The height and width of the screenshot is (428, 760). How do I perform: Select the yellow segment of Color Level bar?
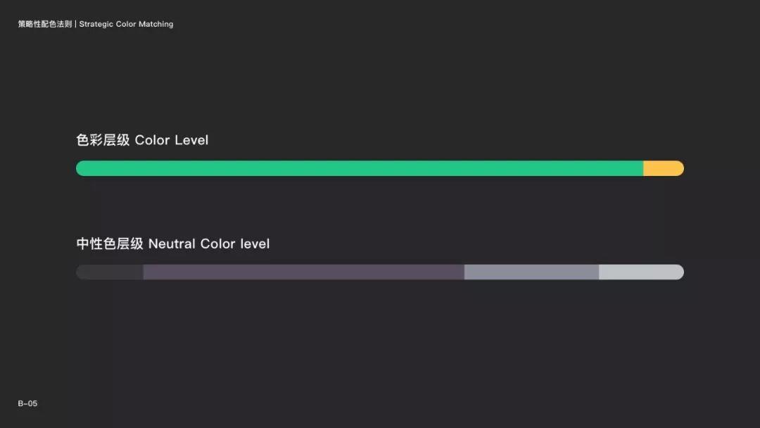point(664,168)
